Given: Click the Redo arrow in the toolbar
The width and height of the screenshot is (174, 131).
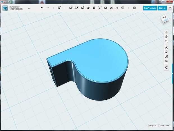Looking at the screenshot, I should [48, 8].
